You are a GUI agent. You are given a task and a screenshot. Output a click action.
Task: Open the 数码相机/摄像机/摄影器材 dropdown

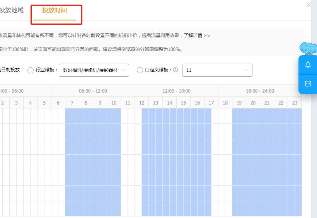pyautogui.click(x=94, y=70)
